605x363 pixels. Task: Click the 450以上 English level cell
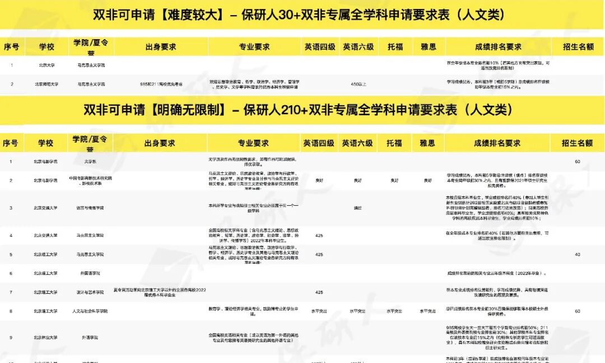[x=359, y=84]
